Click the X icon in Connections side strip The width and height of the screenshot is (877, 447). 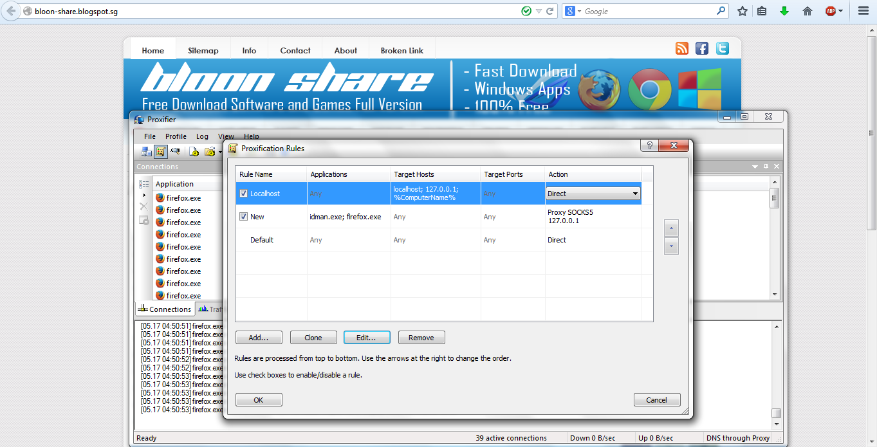tap(143, 206)
